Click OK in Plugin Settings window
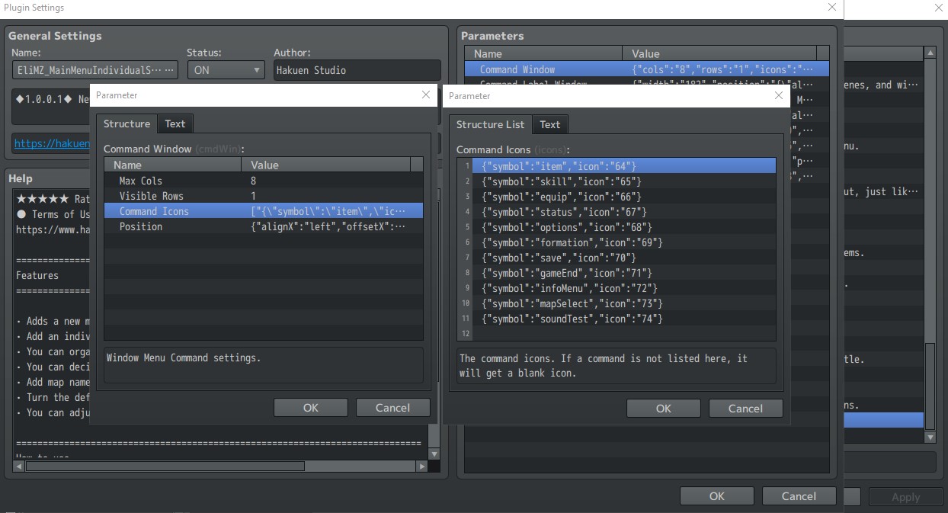 tap(717, 496)
